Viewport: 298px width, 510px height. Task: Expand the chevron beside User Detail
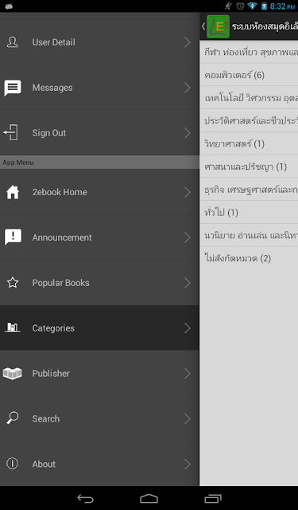tap(188, 42)
